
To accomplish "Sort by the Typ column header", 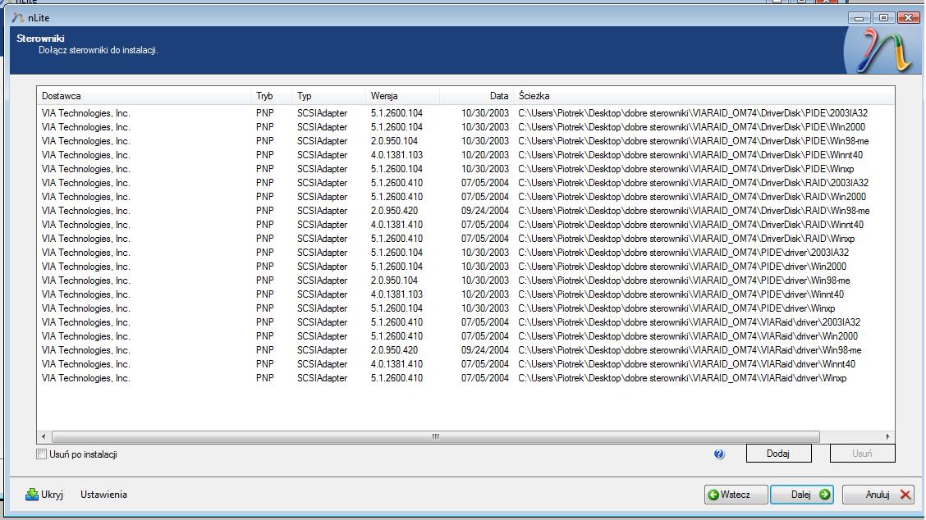I will [329, 96].
